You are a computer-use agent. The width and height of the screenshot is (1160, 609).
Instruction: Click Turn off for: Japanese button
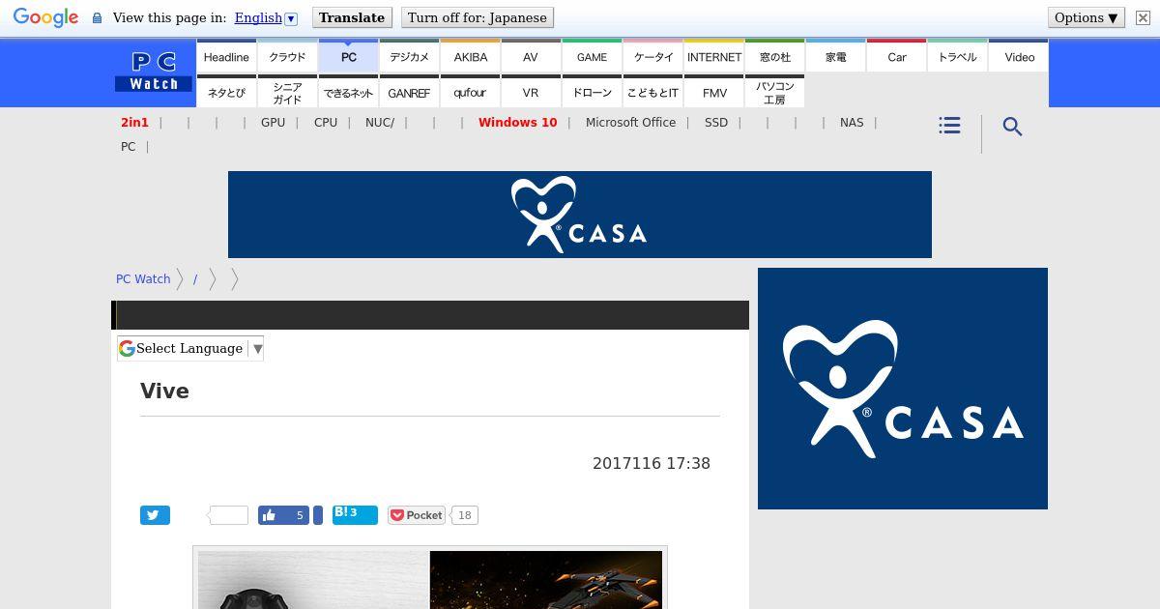click(478, 17)
